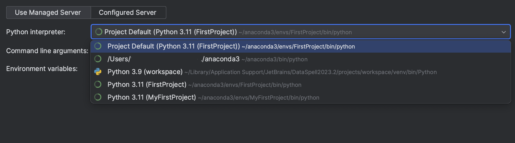Screen dimensions: 515x143
Task: Click conda icon of highlighted Project Default row
Action: pos(98,46)
